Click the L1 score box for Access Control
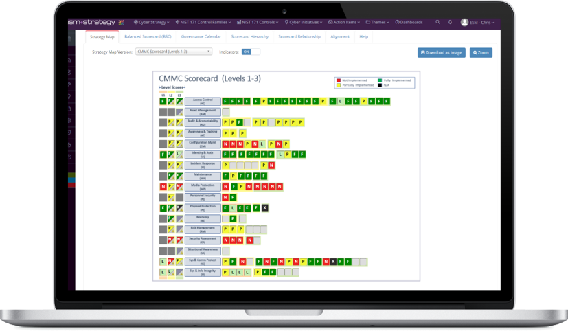568x331 pixels. (163, 102)
